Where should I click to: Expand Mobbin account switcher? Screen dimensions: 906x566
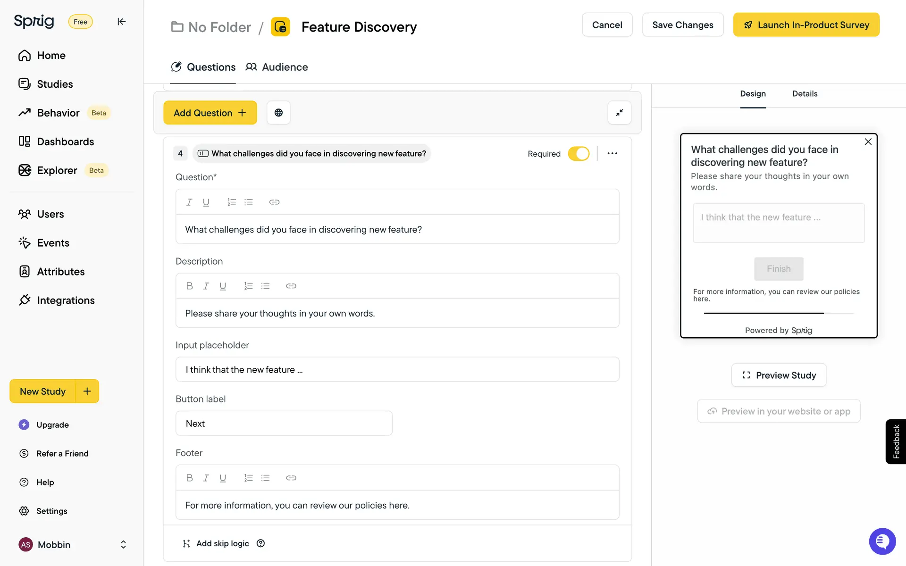click(123, 545)
